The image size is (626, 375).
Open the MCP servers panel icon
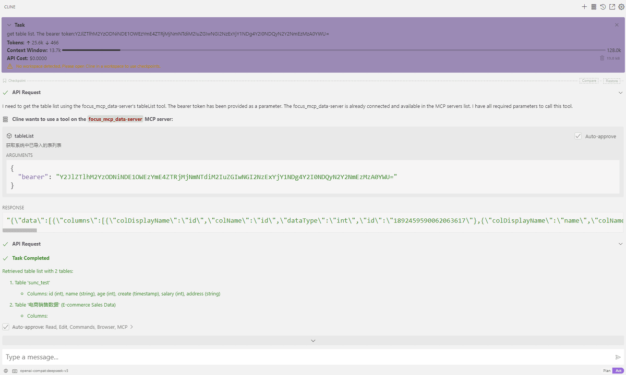(594, 7)
